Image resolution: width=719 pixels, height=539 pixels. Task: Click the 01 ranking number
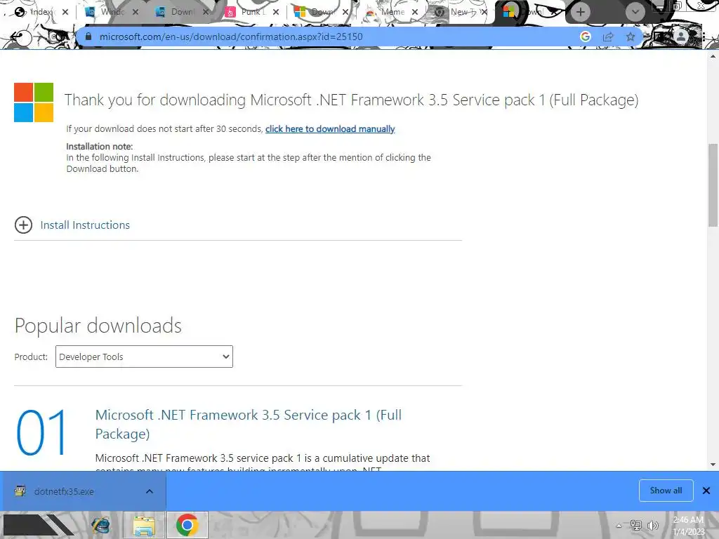pos(41,432)
